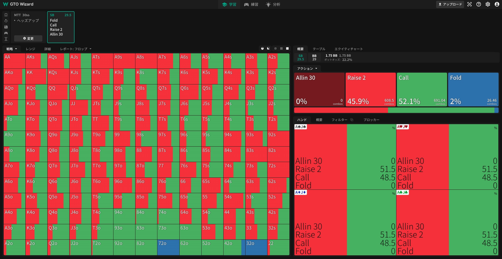This screenshot has height=259, width=502.
Task: Click the SB 29.5 position chip
Action: tap(301, 57)
